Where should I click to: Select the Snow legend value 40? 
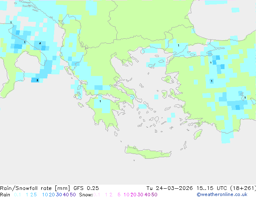point(147,195)
